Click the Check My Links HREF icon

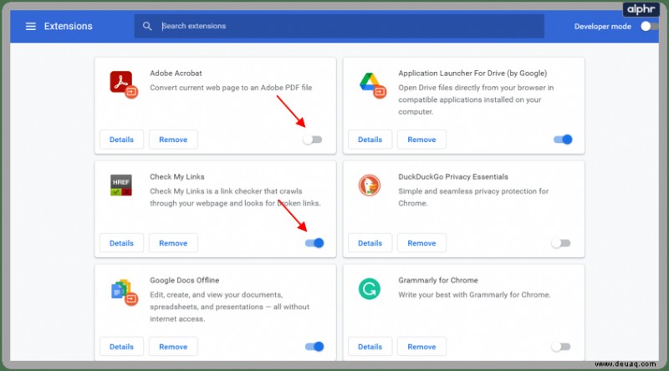[121, 185]
